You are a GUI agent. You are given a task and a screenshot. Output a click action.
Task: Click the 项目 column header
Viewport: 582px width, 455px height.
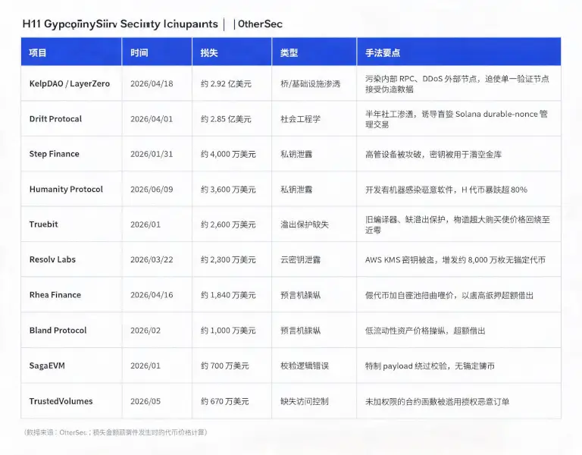click(38, 53)
